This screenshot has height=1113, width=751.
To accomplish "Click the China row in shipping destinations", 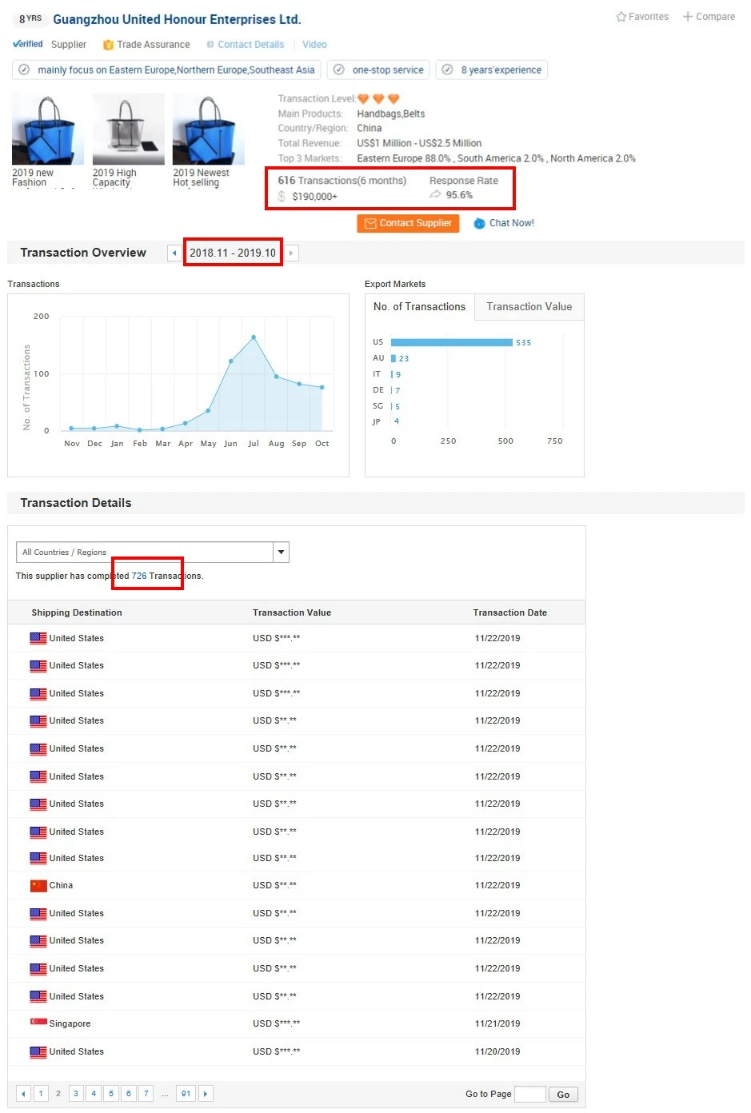I will [297, 886].
